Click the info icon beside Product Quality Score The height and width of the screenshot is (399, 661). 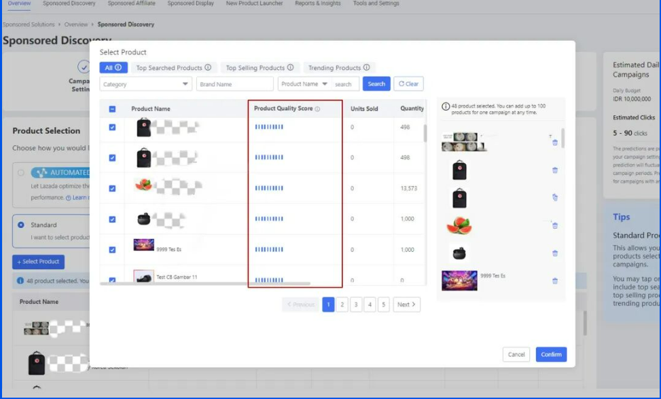point(317,109)
